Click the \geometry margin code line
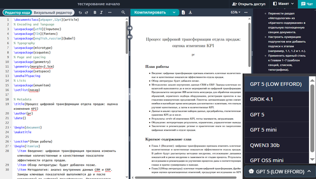The image size is (316, 179). coord(34,66)
